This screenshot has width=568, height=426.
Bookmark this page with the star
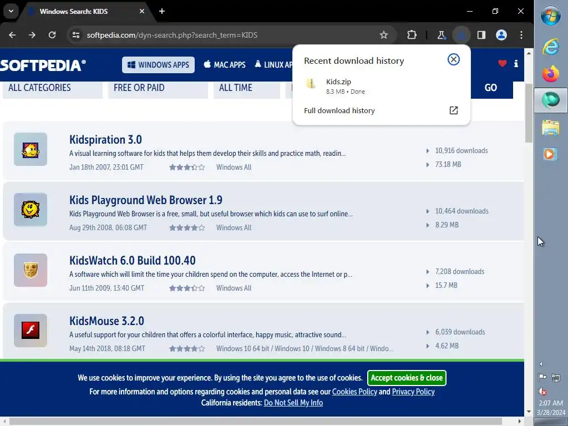point(384,35)
